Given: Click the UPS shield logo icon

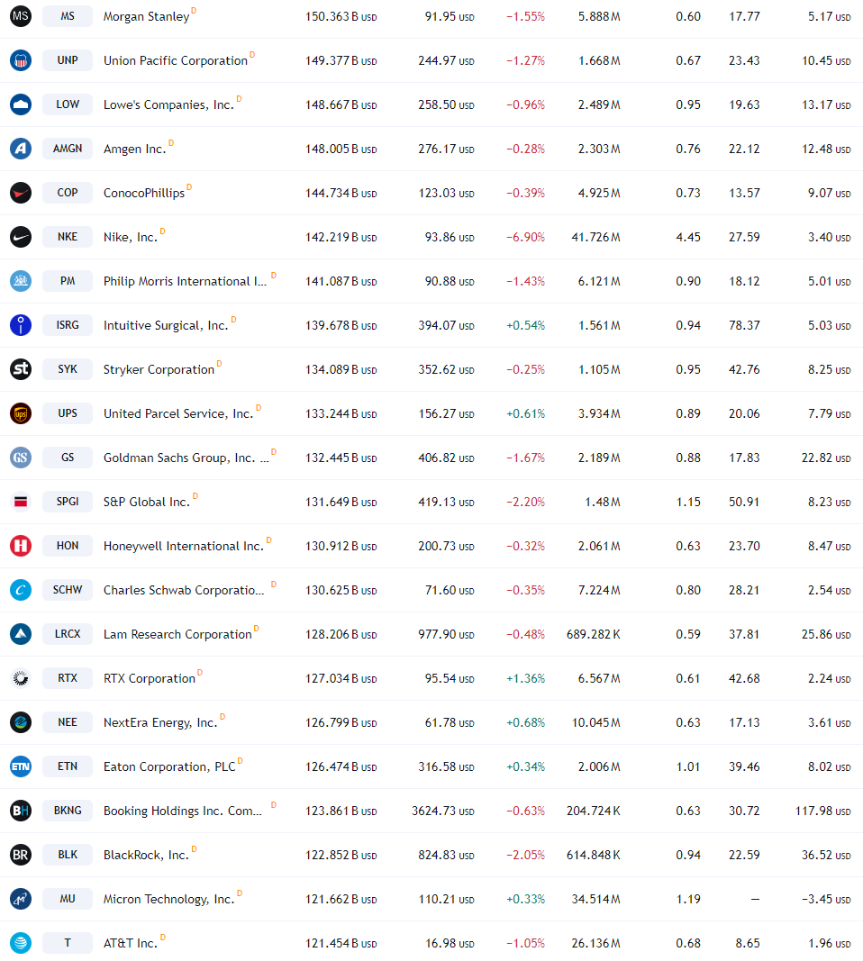Looking at the screenshot, I should pos(21,413).
